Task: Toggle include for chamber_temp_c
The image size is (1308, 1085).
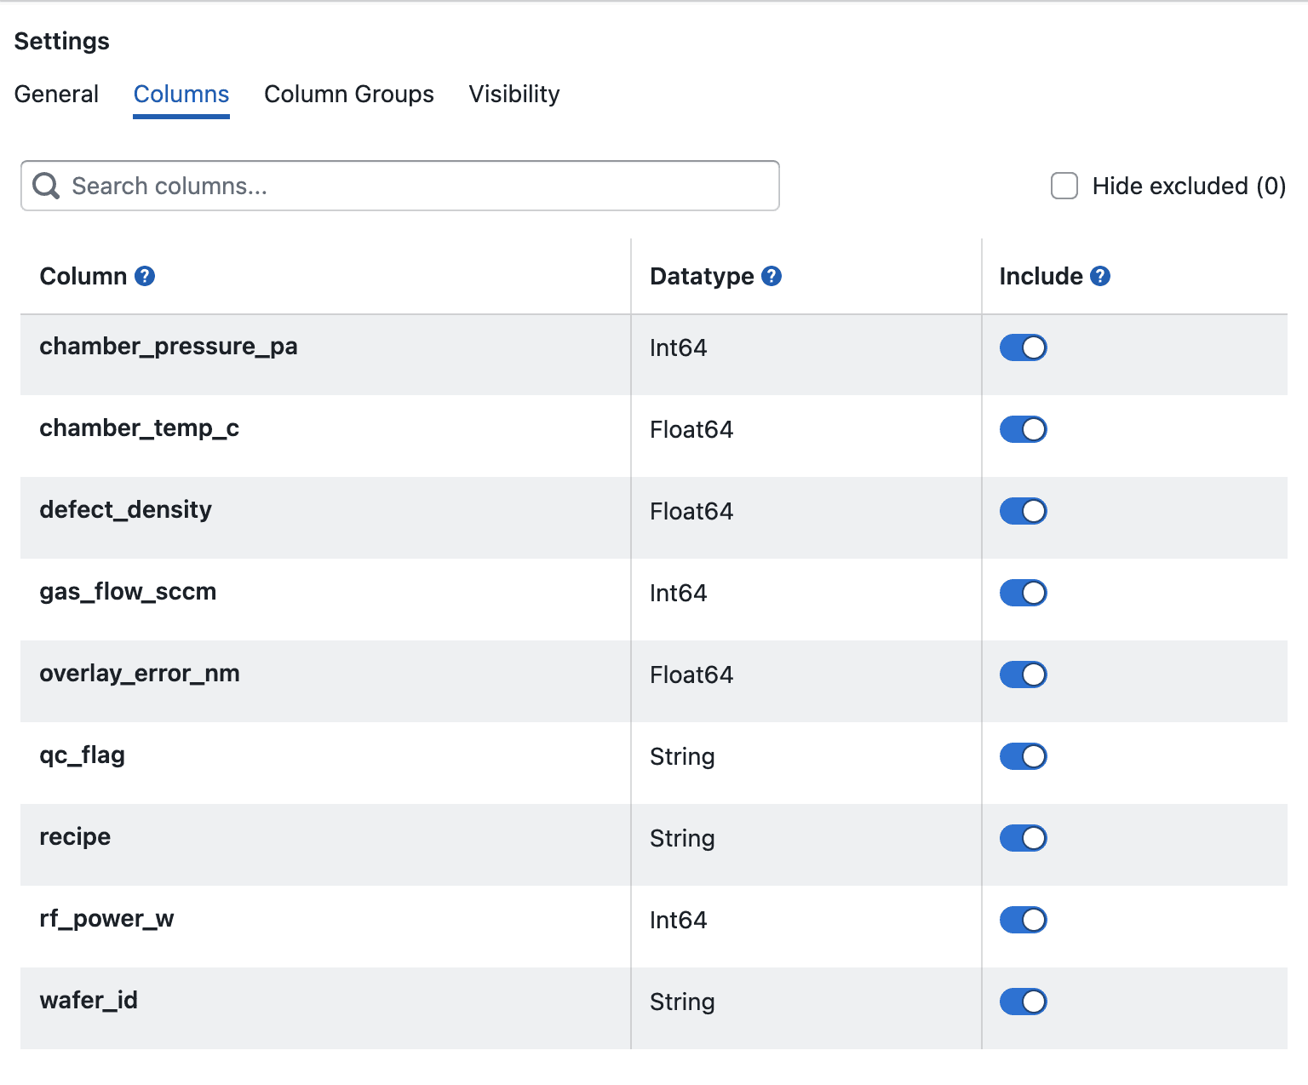Action: coord(1024,429)
